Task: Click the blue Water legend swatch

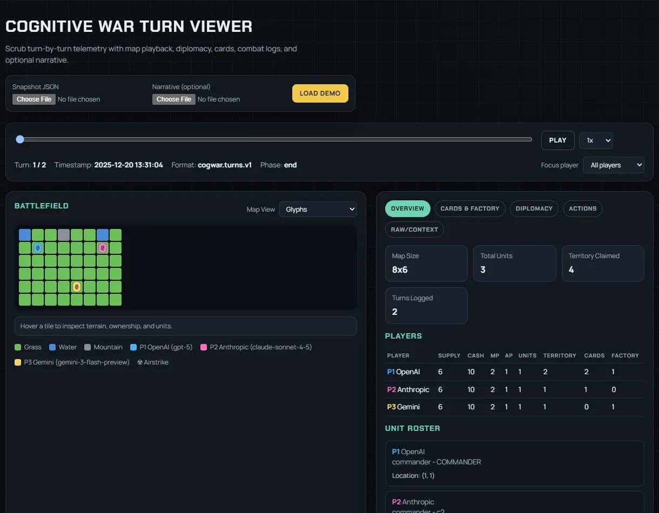Action: pyautogui.click(x=52, y=347)
